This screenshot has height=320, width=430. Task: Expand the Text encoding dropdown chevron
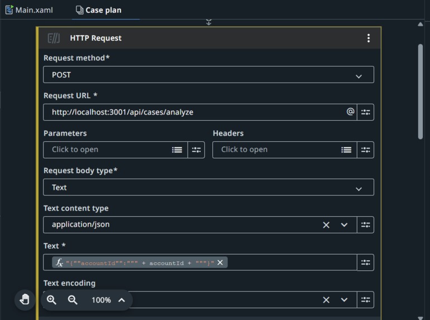click(344, 300)
